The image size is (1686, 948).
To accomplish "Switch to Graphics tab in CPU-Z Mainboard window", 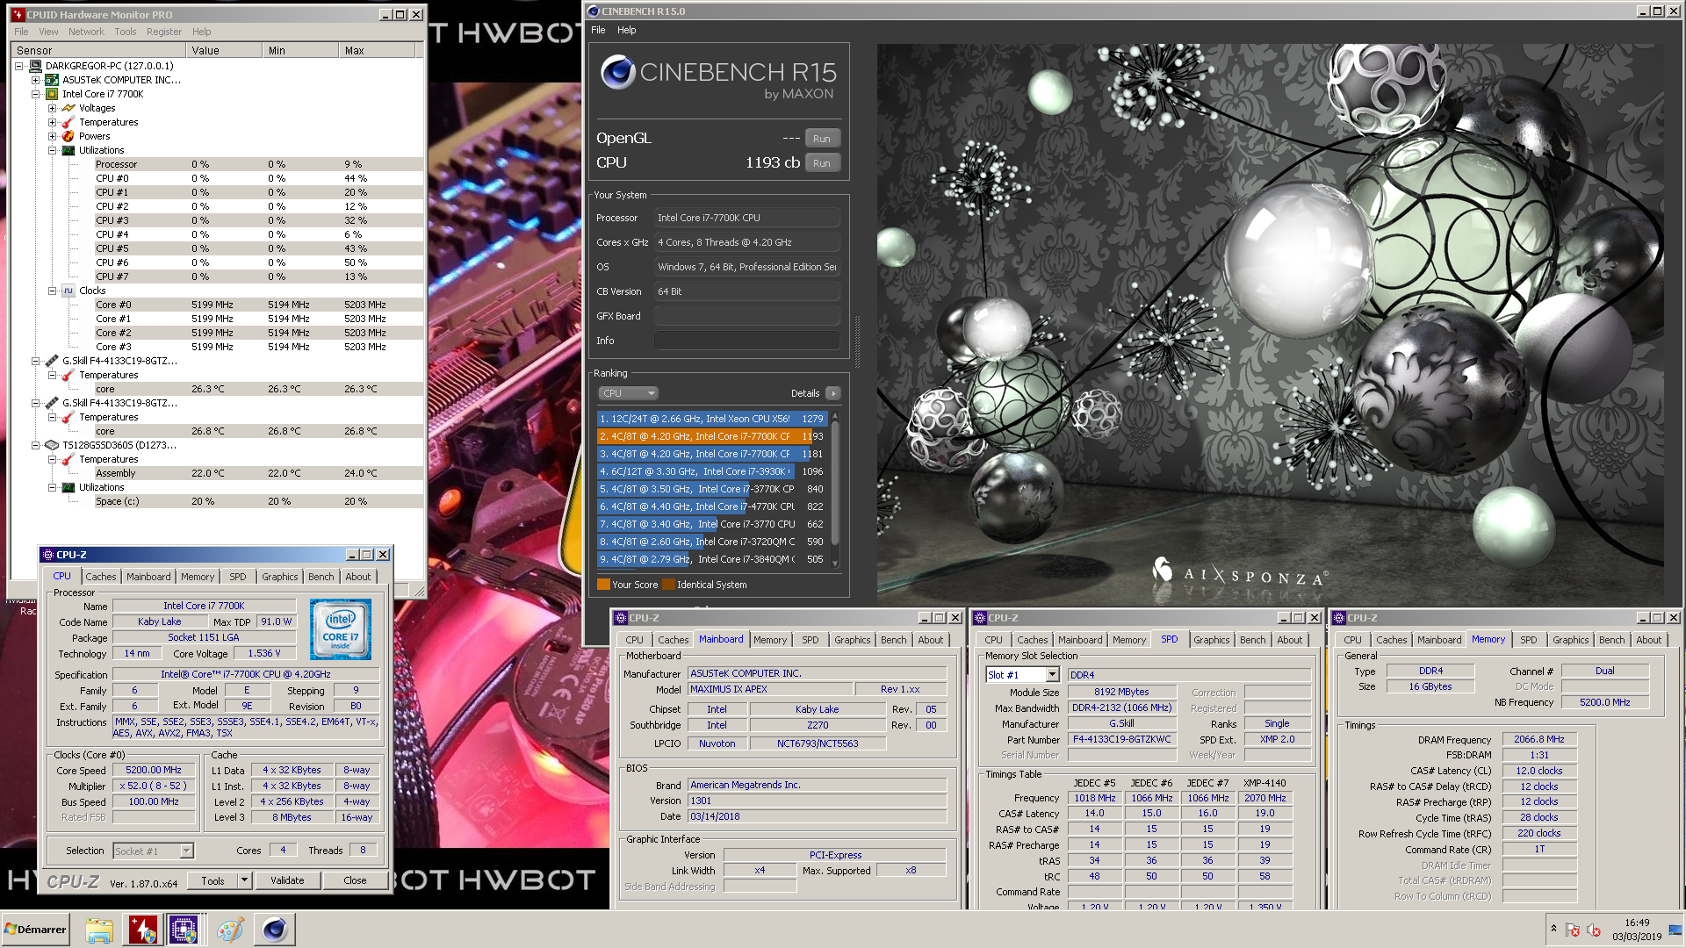I will 853,640.
